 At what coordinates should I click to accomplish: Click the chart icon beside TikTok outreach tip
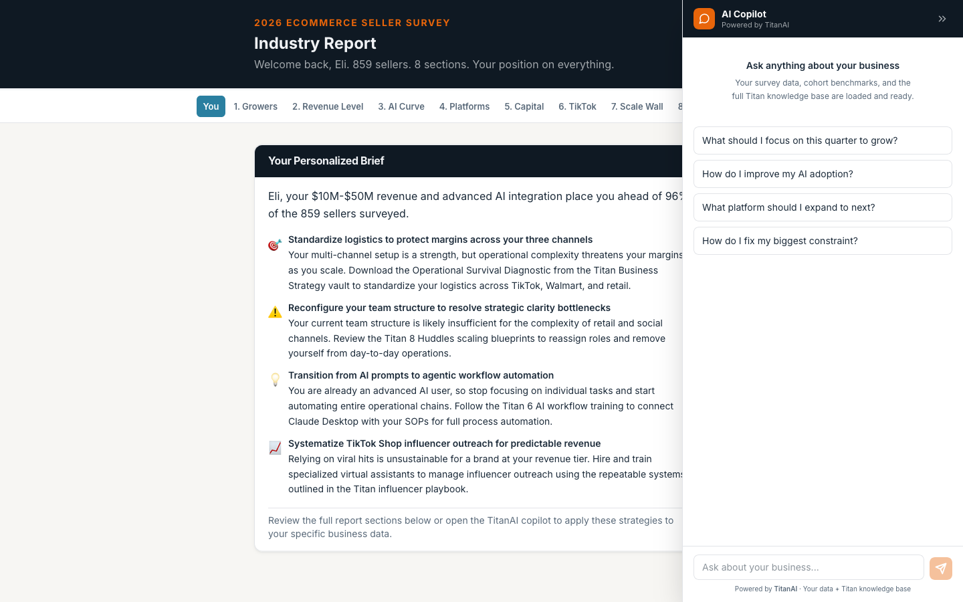tap(275, 447)
